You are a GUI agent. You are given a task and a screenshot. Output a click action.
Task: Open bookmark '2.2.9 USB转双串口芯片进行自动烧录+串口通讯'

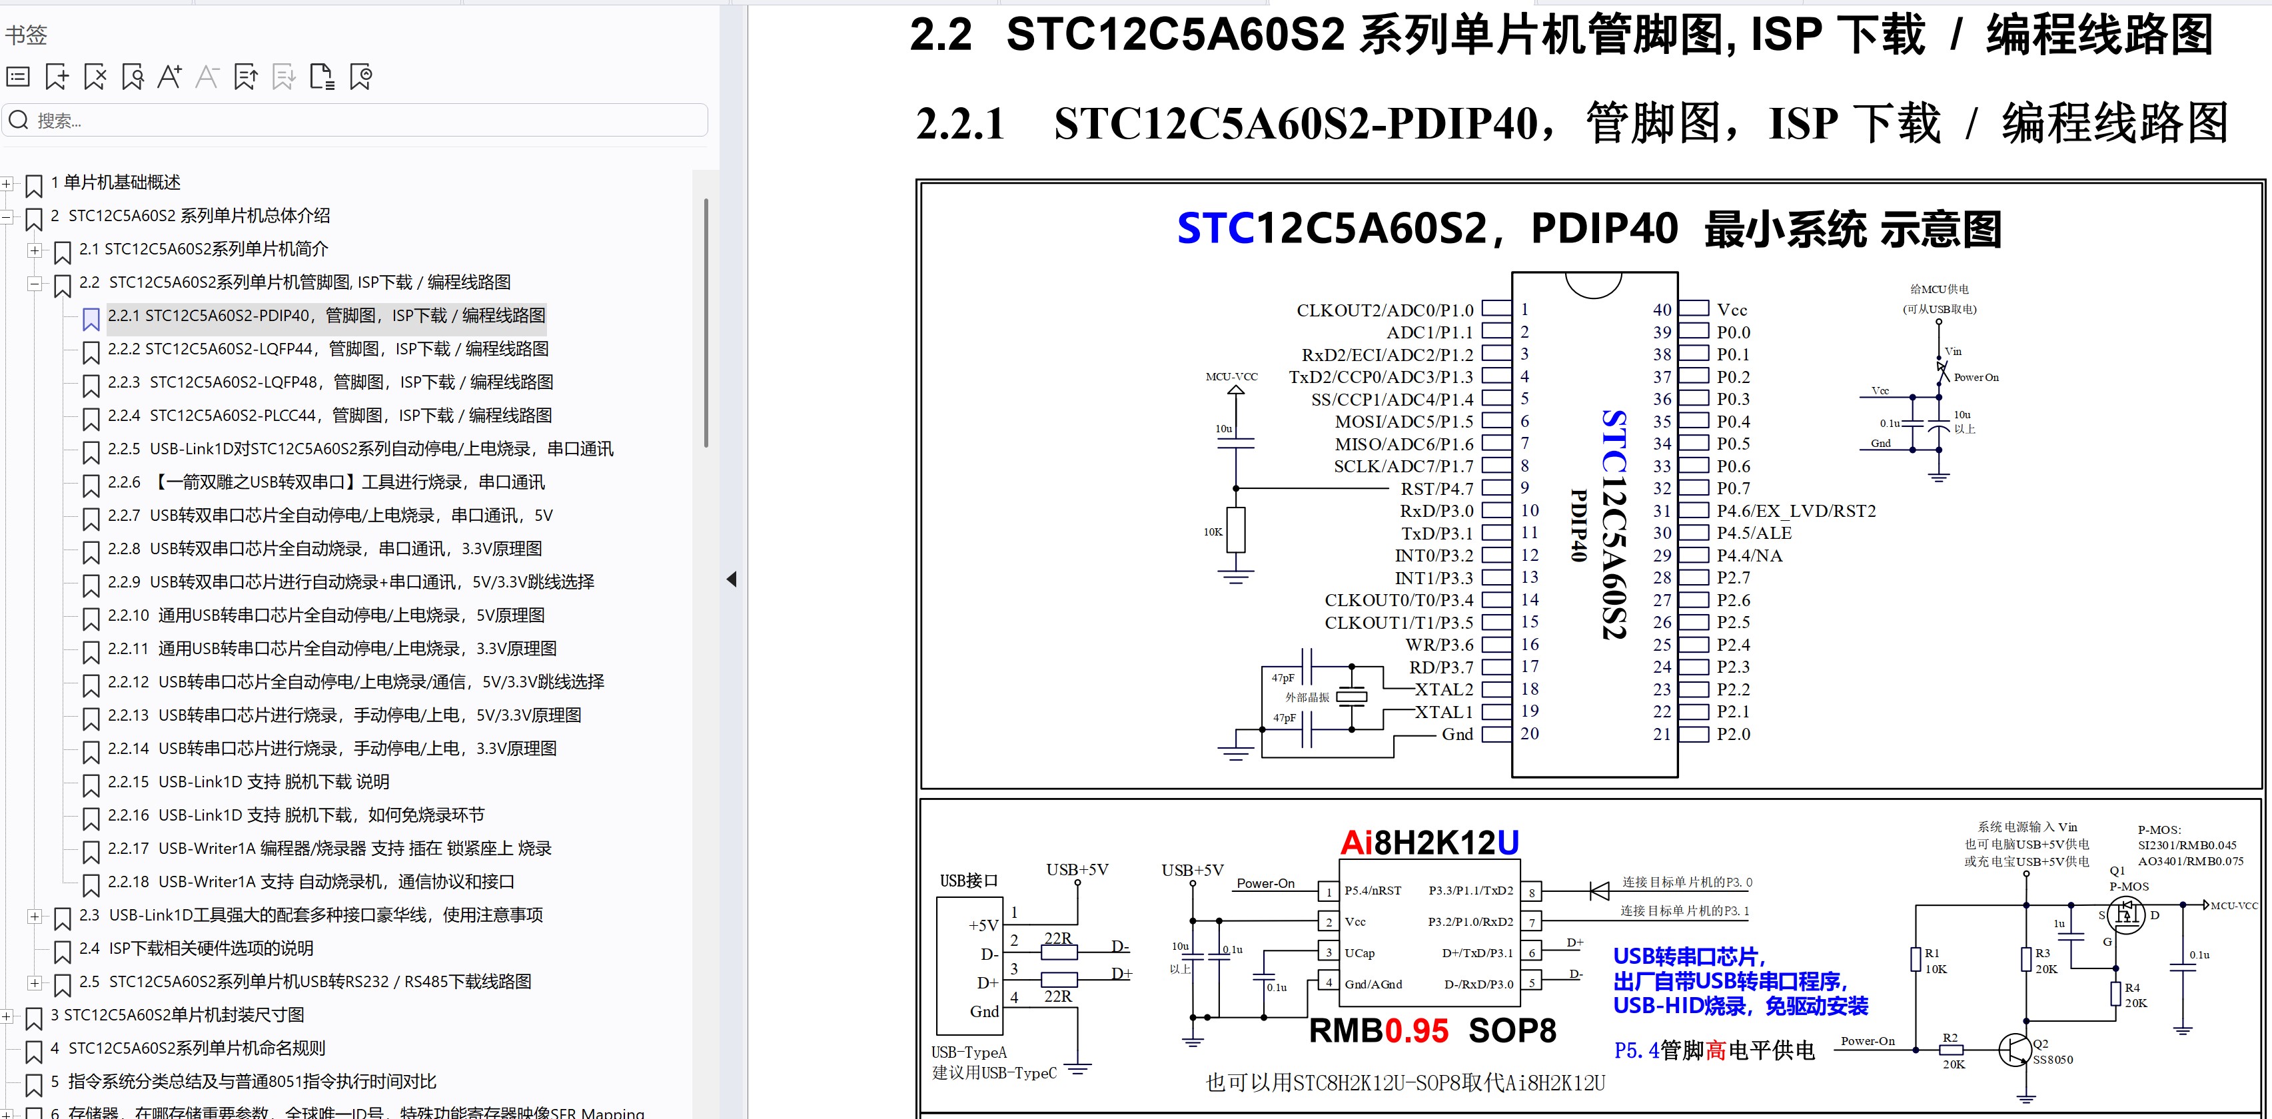(351, 583)
